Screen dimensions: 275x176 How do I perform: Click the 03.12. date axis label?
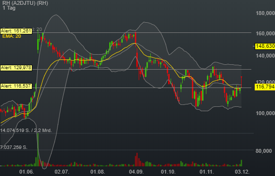(242, 172)
